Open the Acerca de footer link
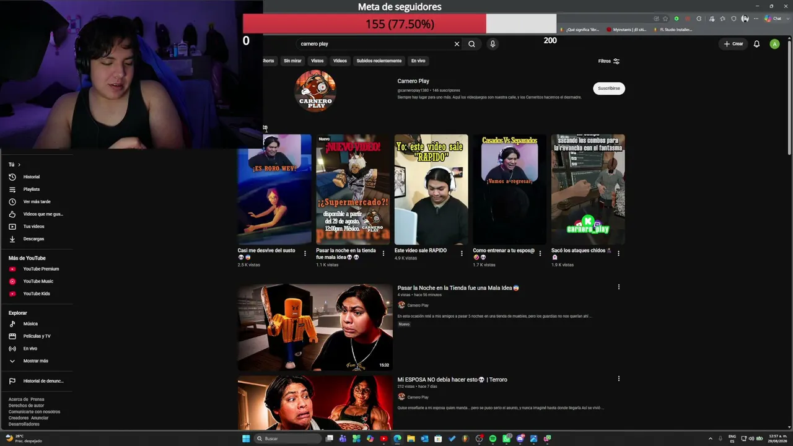Screen dimensions: 793x446 (x=18, y=400)
